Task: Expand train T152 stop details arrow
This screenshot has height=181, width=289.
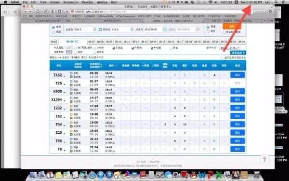Action: click(x=65, y=76)
